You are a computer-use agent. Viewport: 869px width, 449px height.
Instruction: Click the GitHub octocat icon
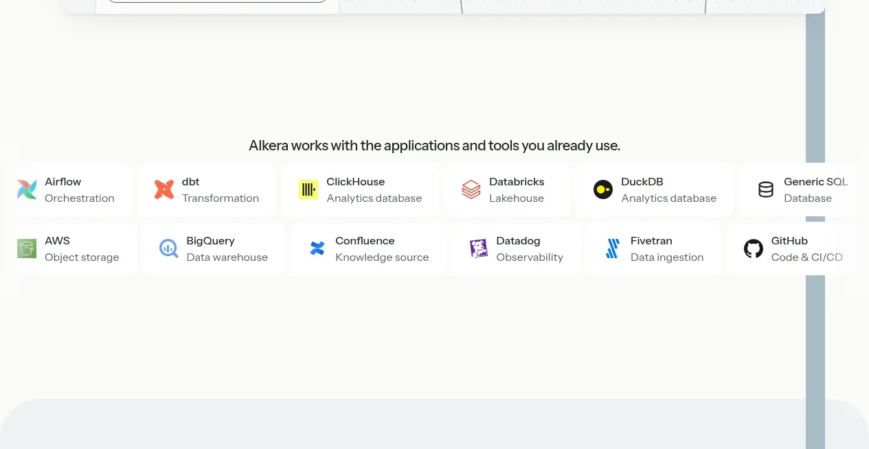pos(754,249)
